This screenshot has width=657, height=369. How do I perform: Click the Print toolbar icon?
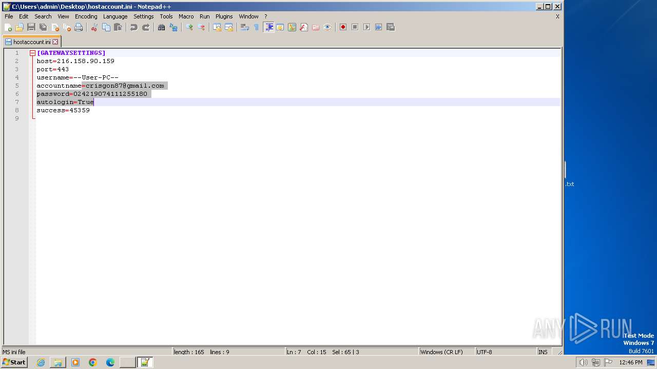coord(79,27)
